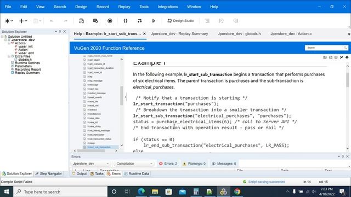Viewport: 351px width, 197px height.
Task: Collapse the Jperstore_dev tree node
Action: [5, 40]
